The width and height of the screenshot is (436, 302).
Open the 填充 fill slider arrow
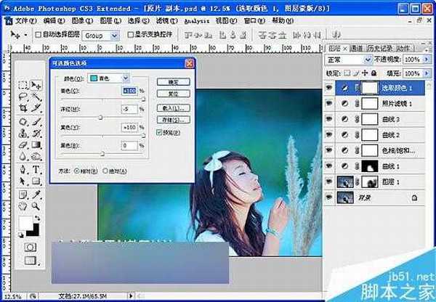[x=427, y=73]
